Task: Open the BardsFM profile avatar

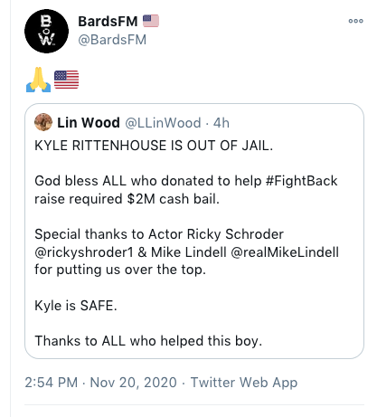Action: tap(46, 31)
